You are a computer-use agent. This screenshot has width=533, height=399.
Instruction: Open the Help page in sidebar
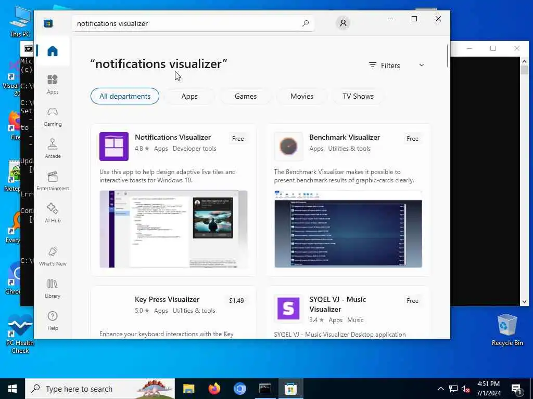coord(53,321)
